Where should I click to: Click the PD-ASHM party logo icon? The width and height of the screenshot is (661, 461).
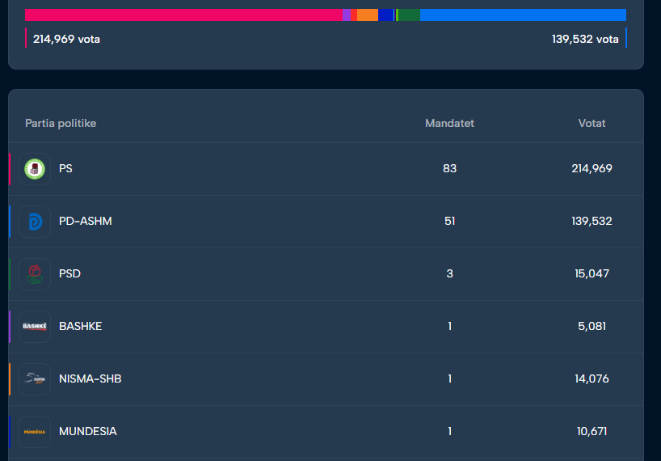(35, 222)
